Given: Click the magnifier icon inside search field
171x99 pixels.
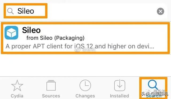Looking at the screenshot, I should tap(10, 11).
